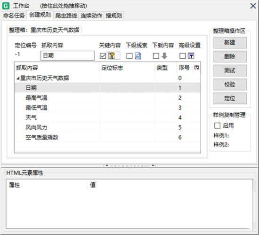Click the green G application logo
This screenshot has height=235, width=259.
[6, 6]
